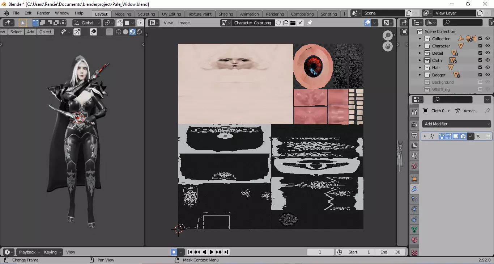Click the Select menu in 3D viewport
Image resolution: width=494 pixels, height=264 pixels.
point(16,32)
